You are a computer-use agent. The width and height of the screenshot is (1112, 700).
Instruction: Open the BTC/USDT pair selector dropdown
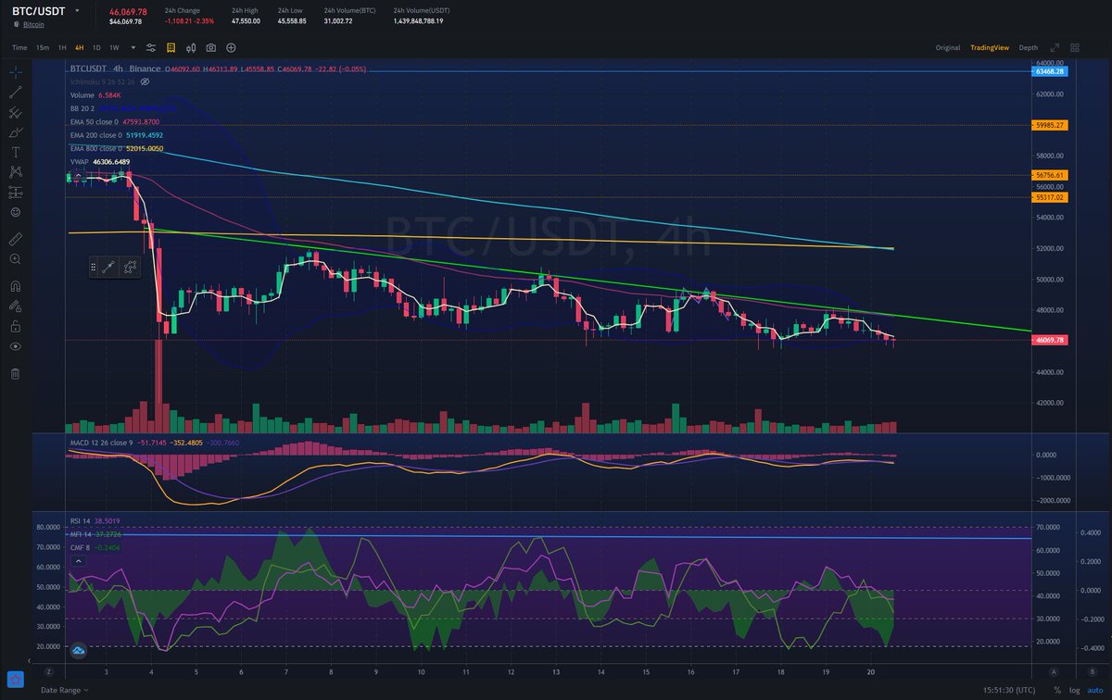coord(78,10)
